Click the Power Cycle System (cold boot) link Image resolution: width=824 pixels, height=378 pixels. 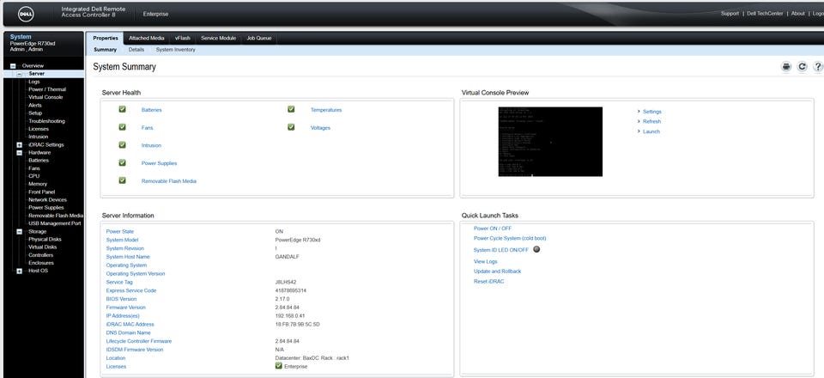click(510, 238)
